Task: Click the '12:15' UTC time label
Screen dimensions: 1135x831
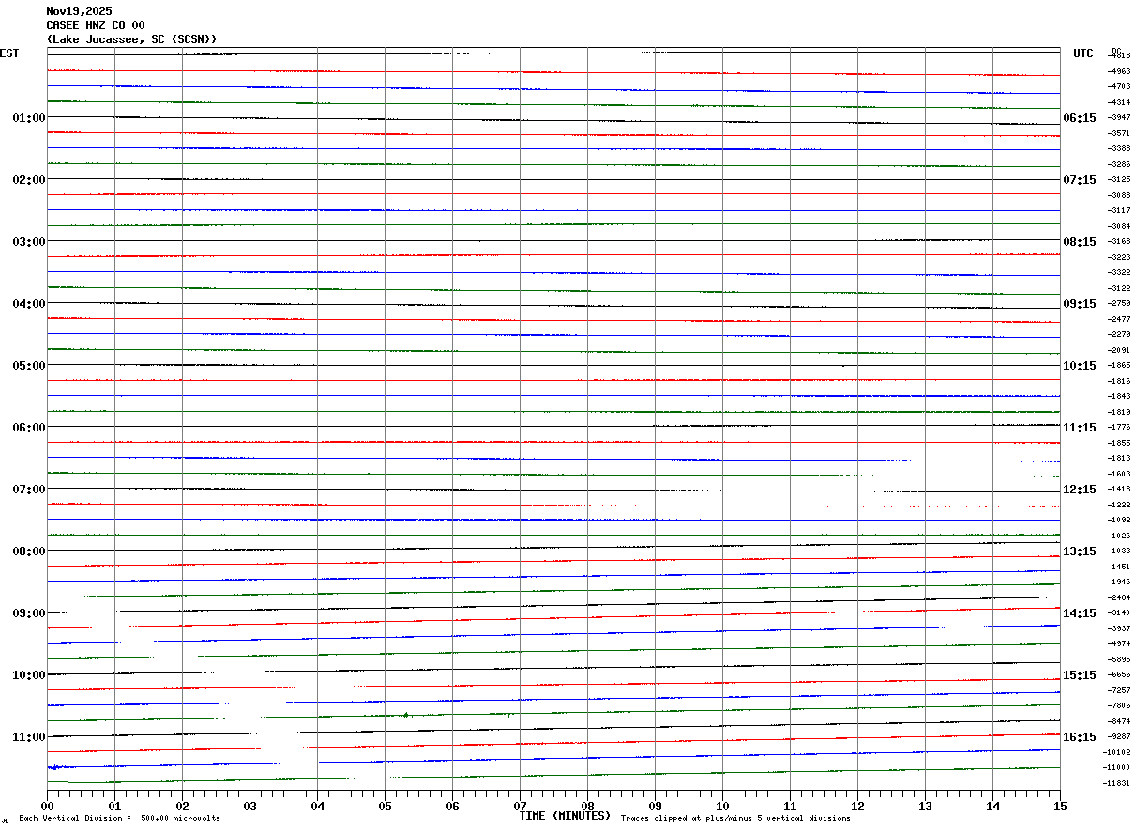Action: [x=1080, y=490]
